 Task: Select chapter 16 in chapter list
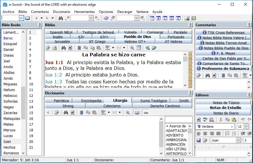click(x=31, y=119)
